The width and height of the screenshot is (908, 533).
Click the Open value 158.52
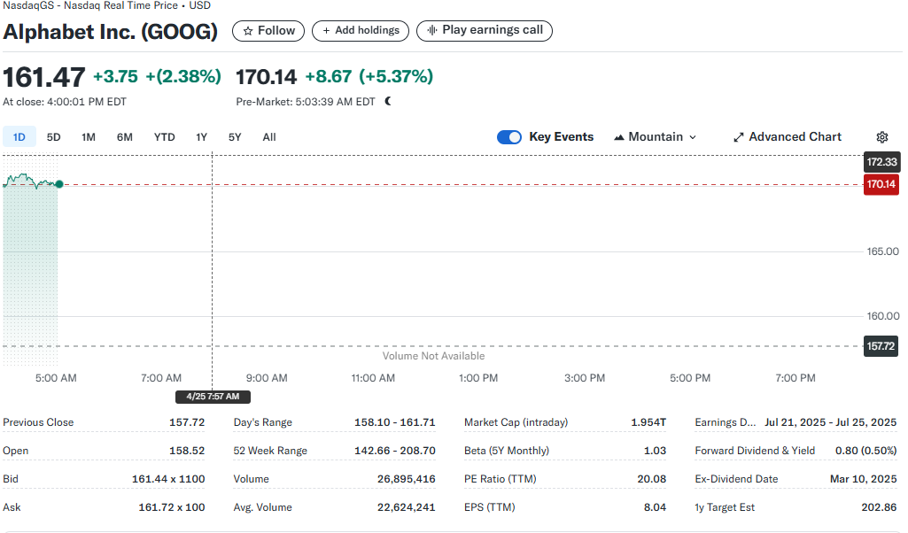[x=187, y=451]
